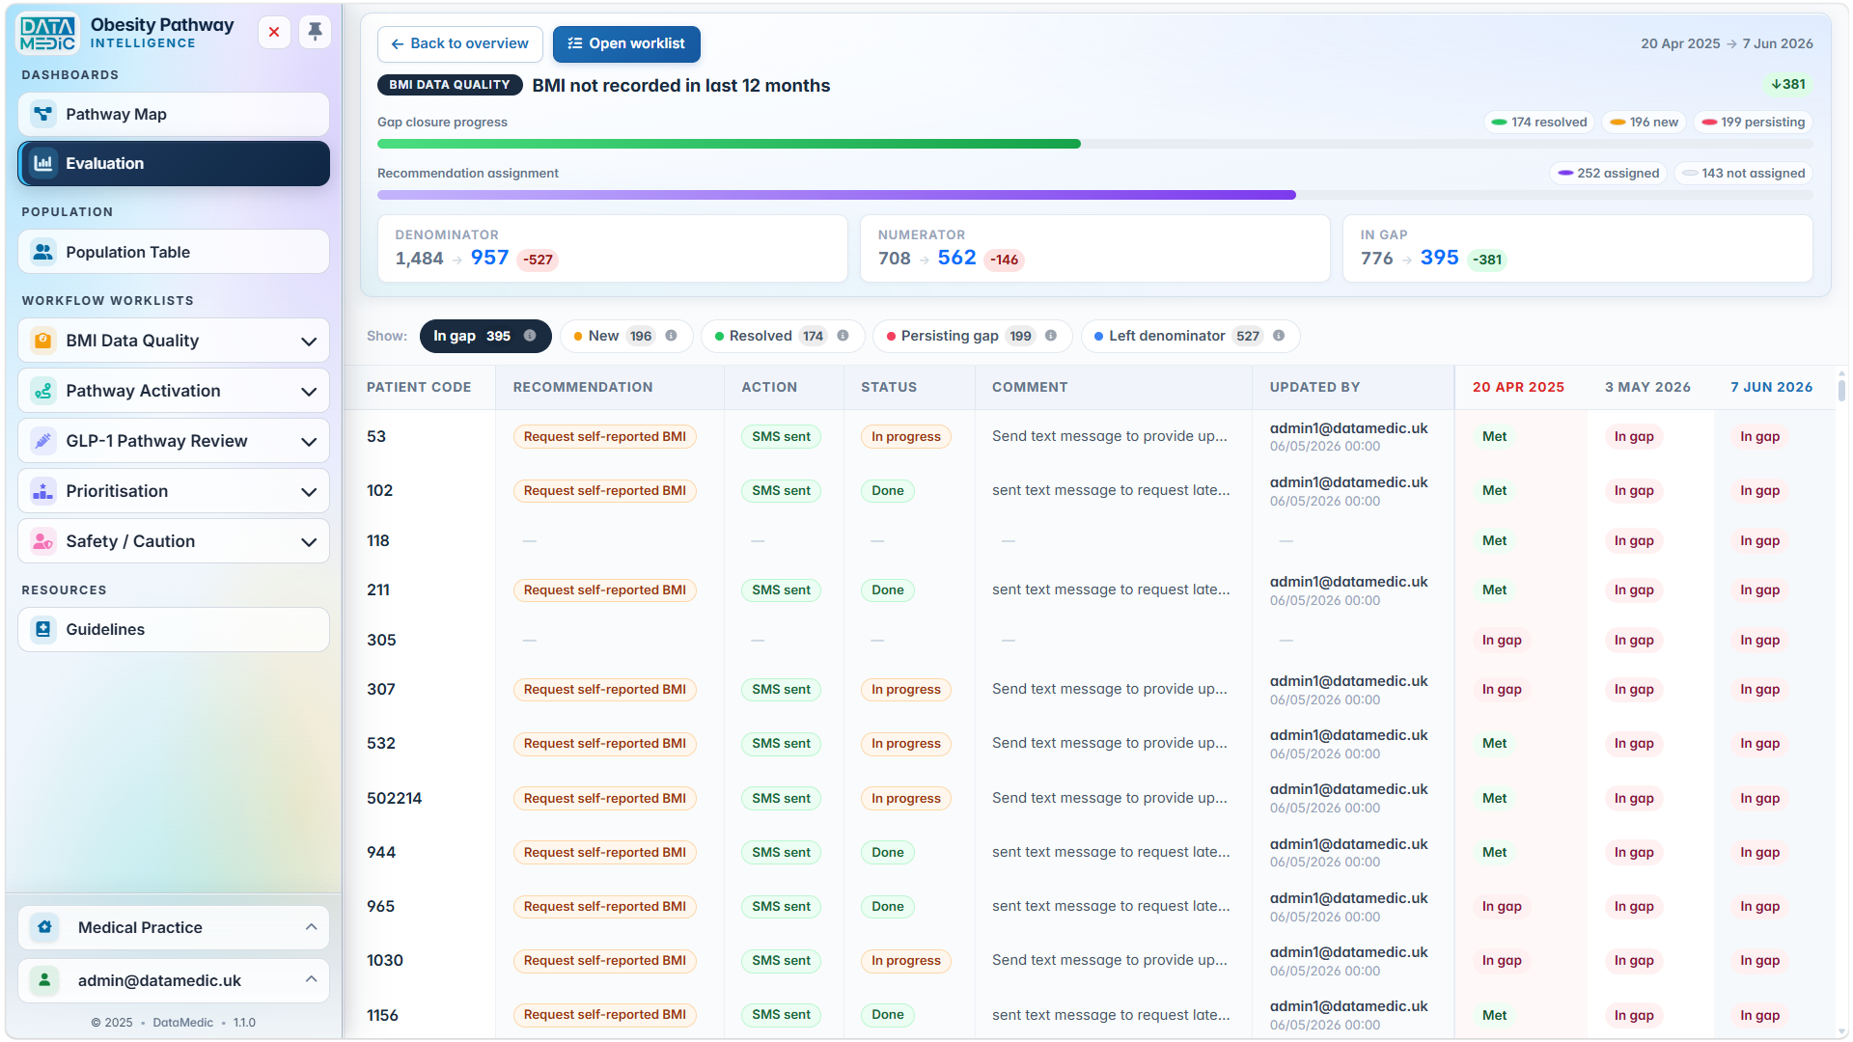Toggle the Medical Practice menu chevron

coord(311,927)
